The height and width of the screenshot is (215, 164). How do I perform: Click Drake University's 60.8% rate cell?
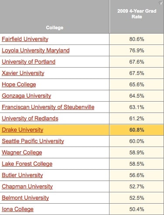pos(137,130)
